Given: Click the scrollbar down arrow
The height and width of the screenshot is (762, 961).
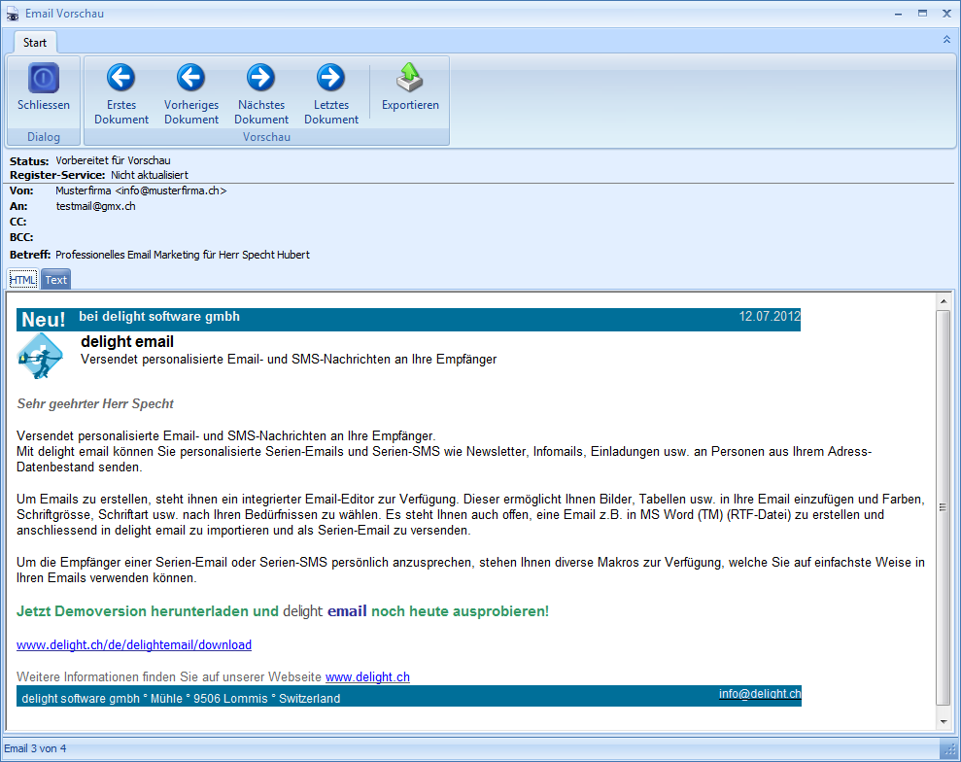Looking at the screenshot, I should [x=943, y=722].
